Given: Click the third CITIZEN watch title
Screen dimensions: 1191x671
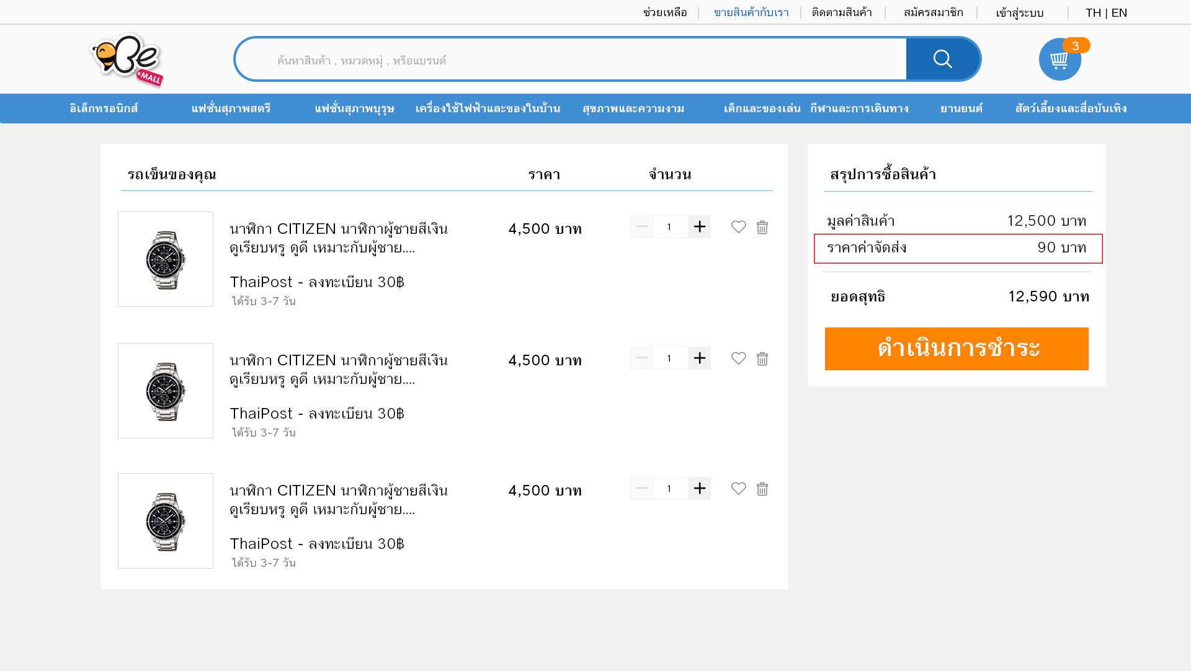Looking at the screenshot, I should pos(339,500).
